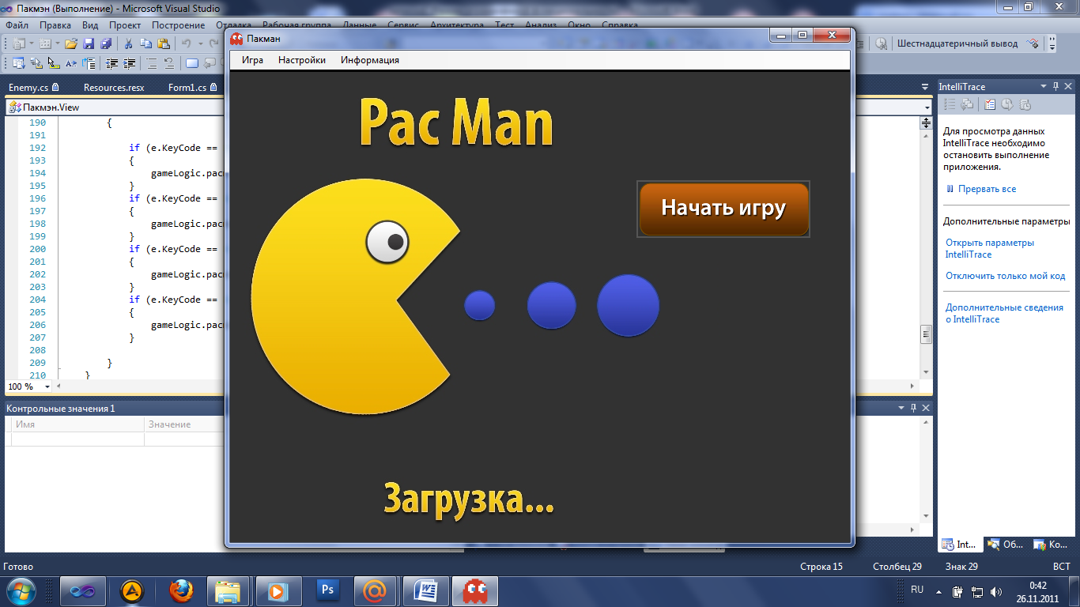
Task: Click the Display Parameter Info icon
Action: coord(36,63)
